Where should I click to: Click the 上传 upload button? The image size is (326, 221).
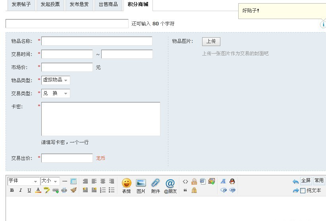(211, 42)
